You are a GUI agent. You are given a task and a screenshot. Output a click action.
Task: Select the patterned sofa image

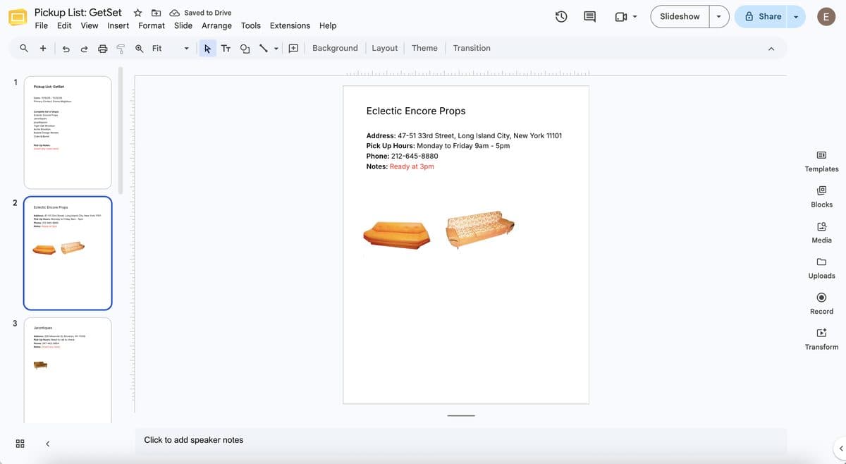(480, 230)
